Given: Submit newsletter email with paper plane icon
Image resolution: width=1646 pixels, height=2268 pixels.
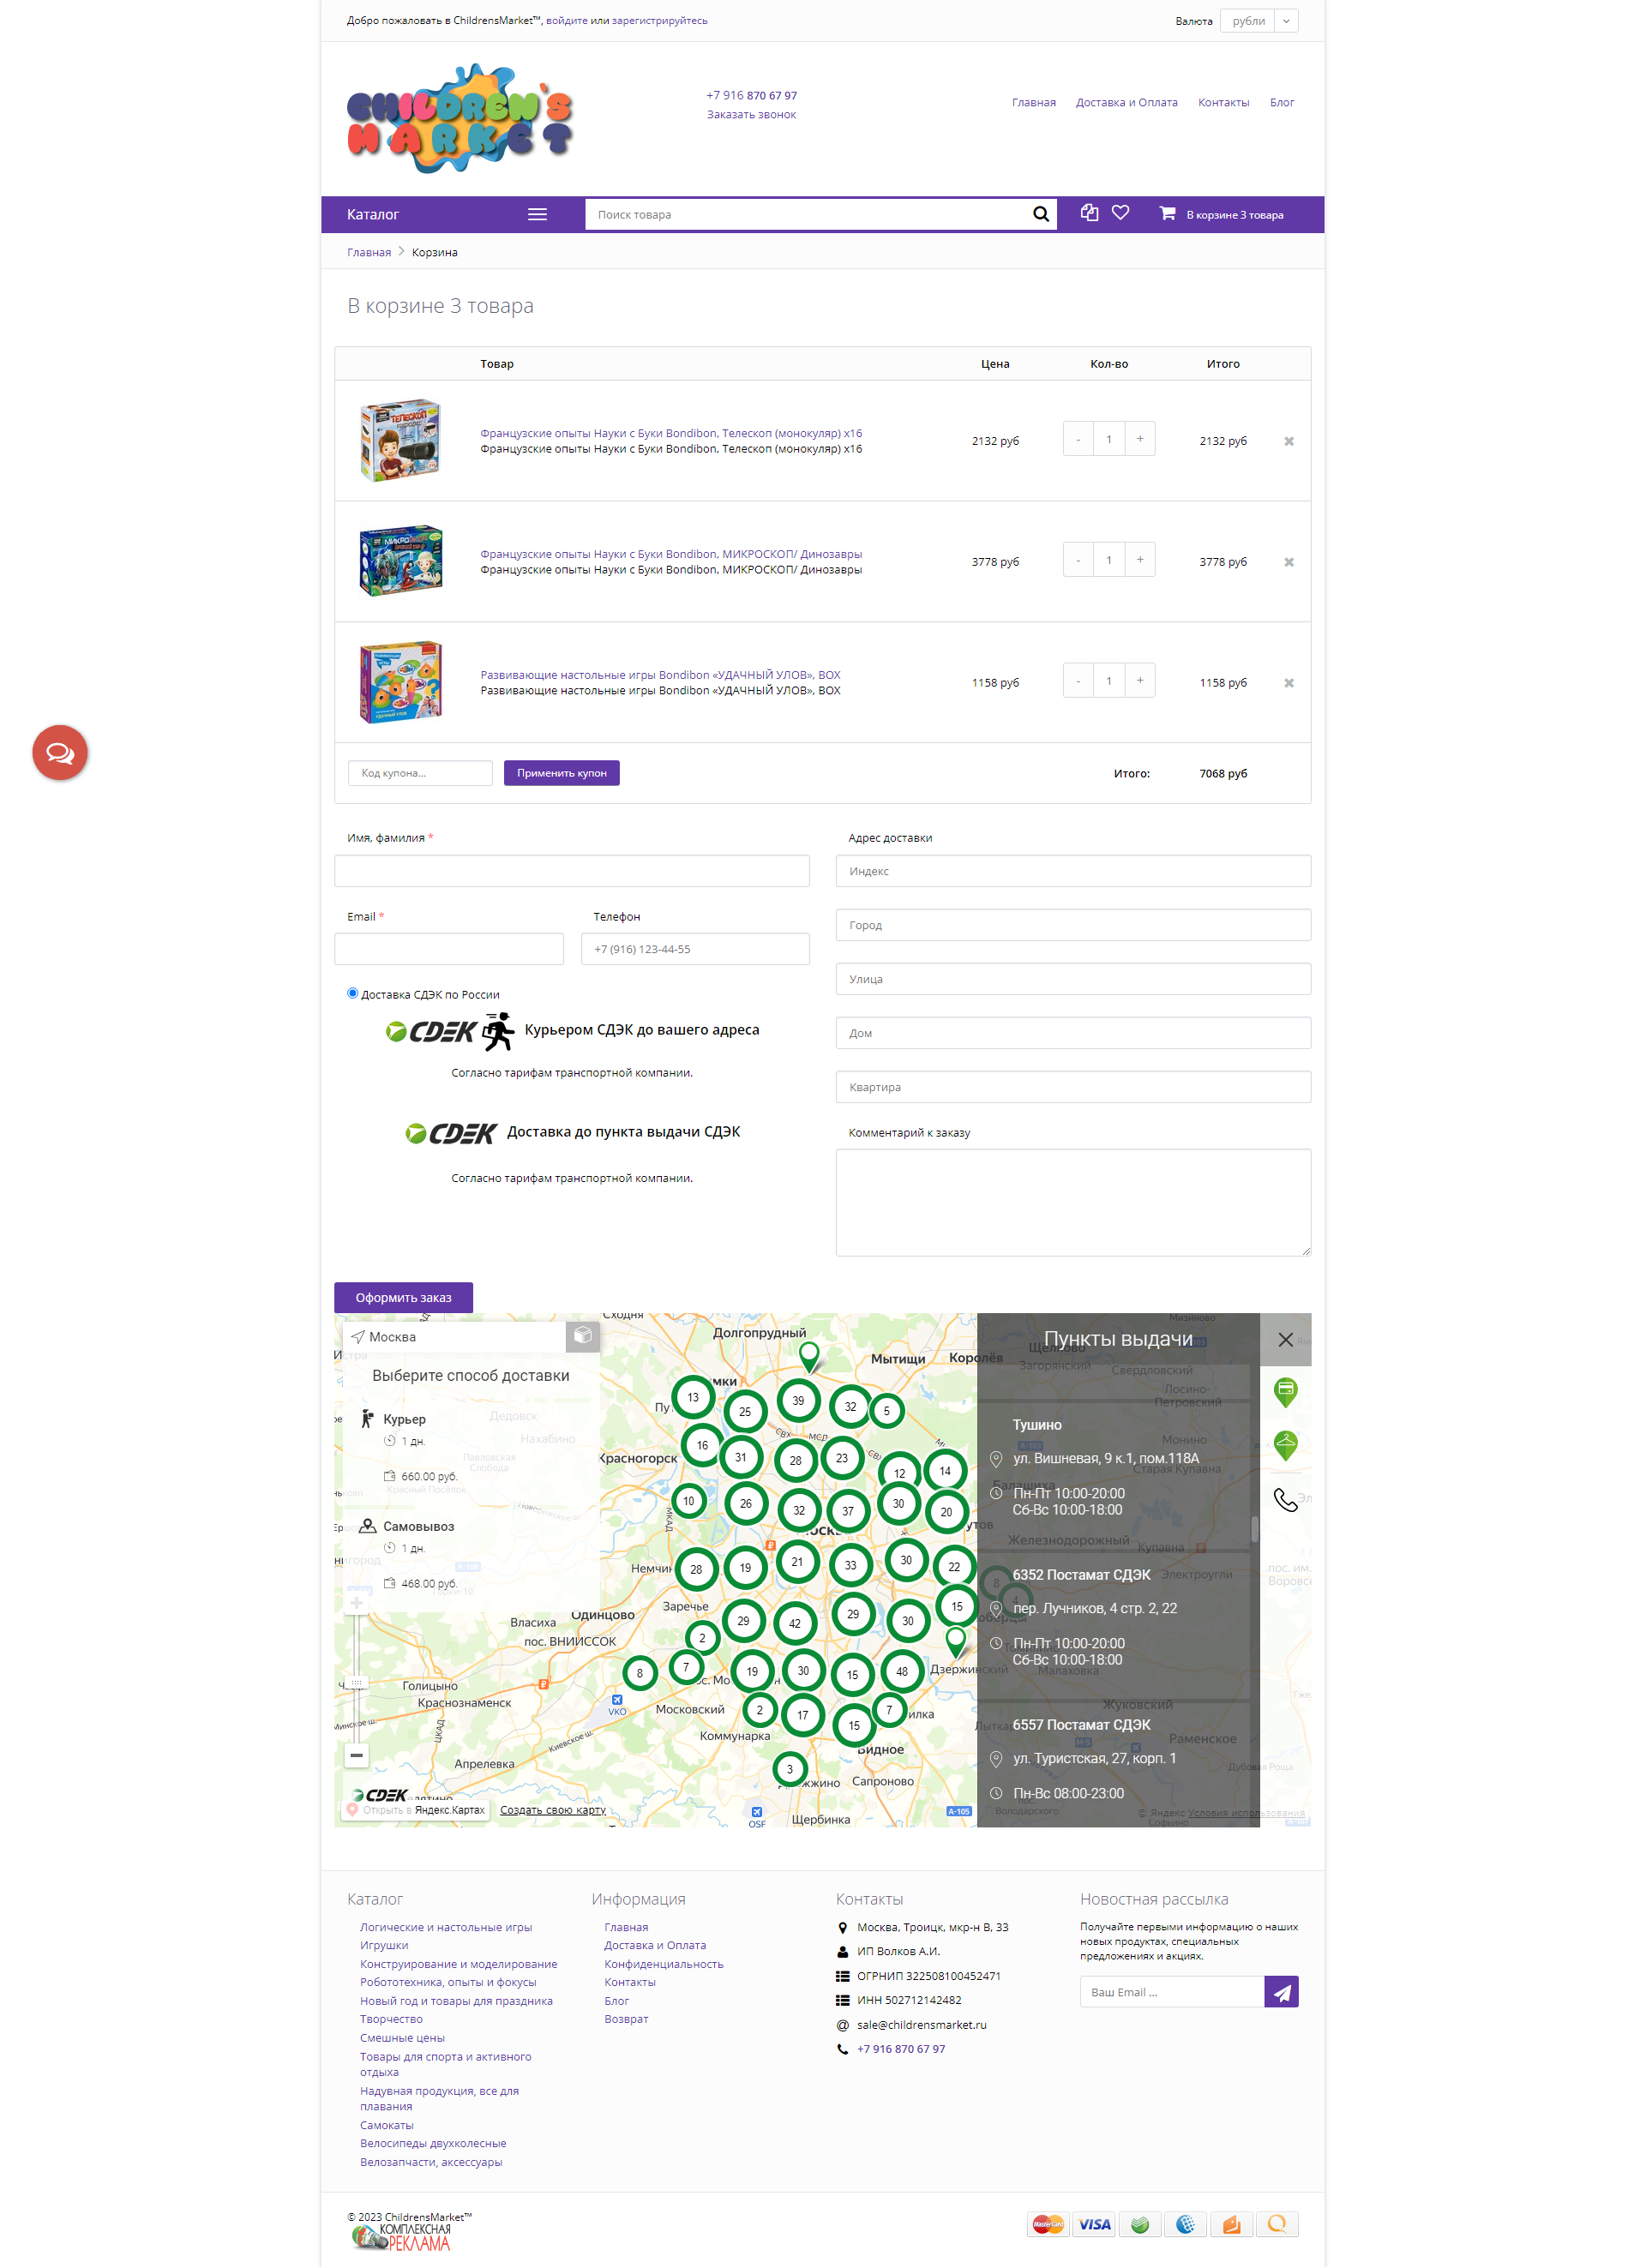Looking at the screenshot, I should coord(1280,1992).
